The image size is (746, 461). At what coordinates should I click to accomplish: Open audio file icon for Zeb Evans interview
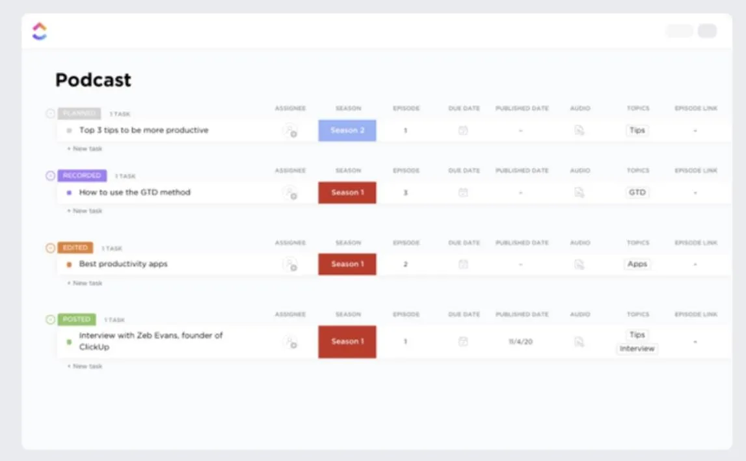pyautogui.click(x=579, y=342)
